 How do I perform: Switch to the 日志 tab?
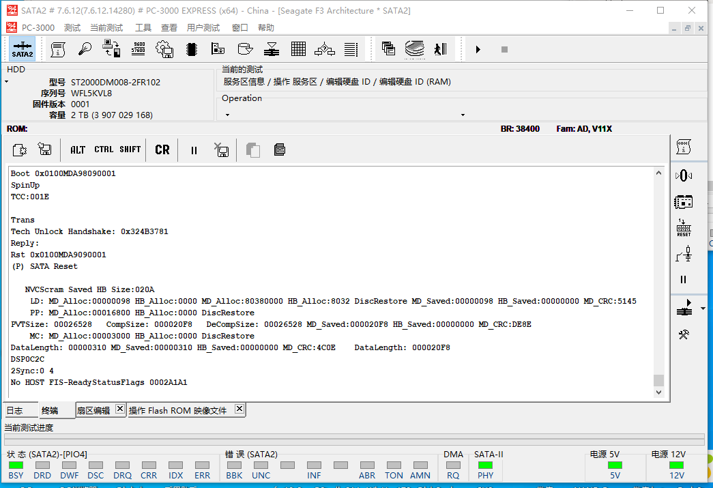14,410
